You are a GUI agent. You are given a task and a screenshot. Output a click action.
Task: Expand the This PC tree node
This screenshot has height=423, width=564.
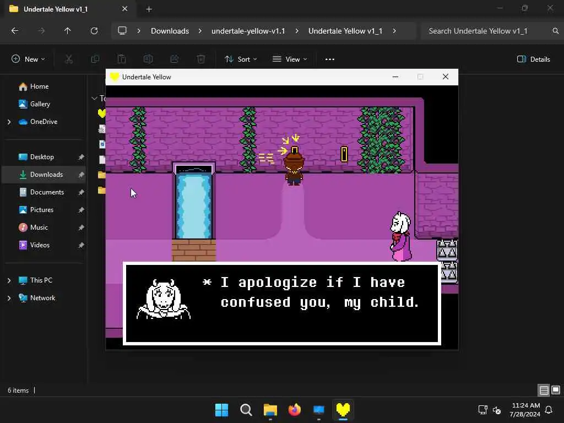click(9, 280)
